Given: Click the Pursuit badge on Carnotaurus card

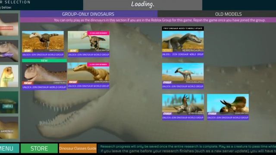Looking at the screenshot, I should (28, 83).
